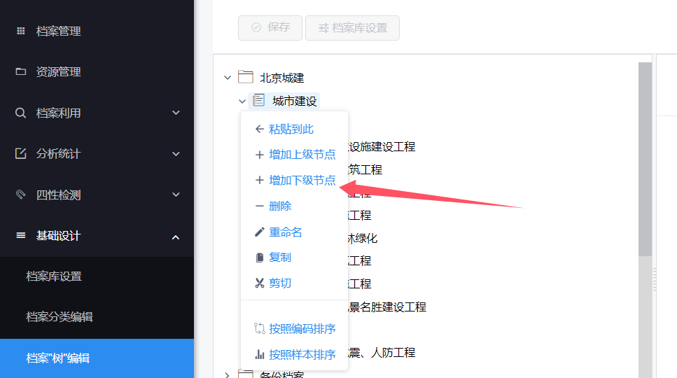Choose 剪切 from context menu

[x=280, y=283]
